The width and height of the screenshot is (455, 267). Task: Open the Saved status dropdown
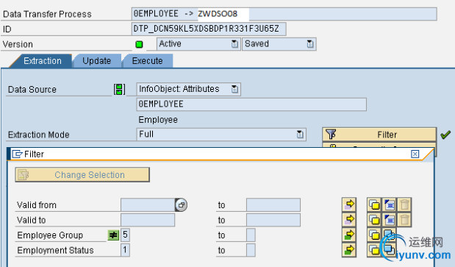[310, 44]
